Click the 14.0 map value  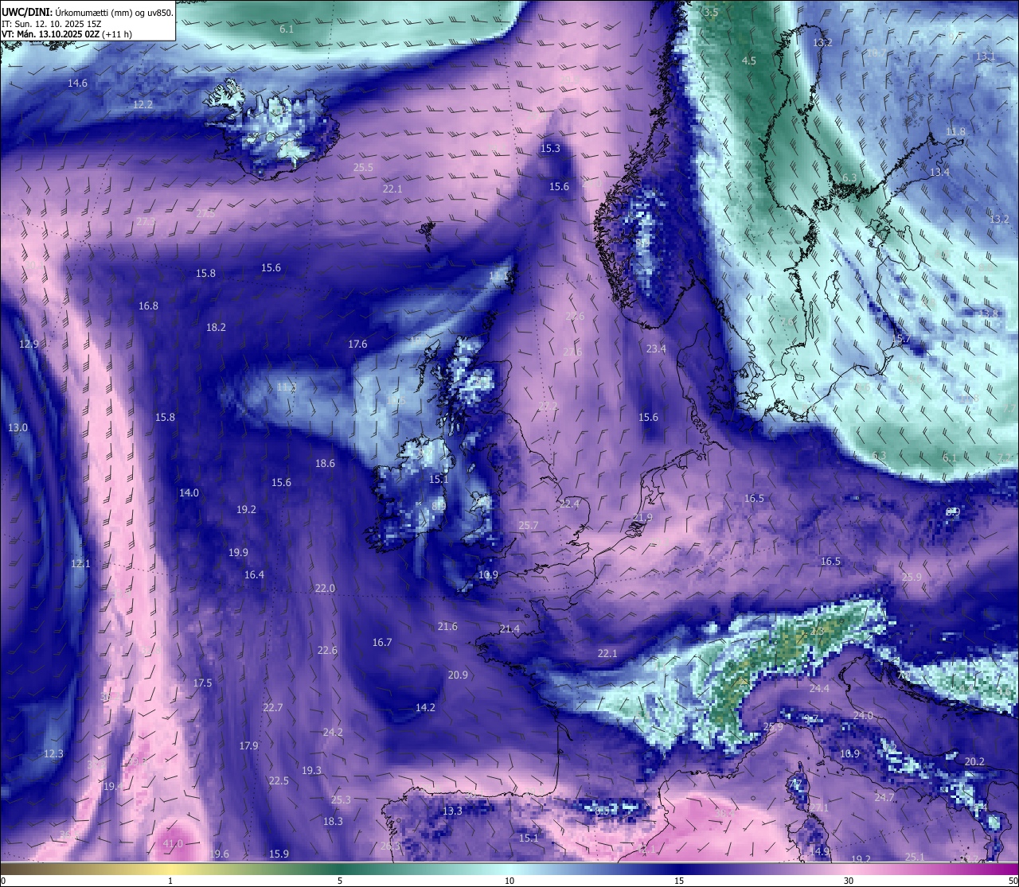[x=189, y=492]
